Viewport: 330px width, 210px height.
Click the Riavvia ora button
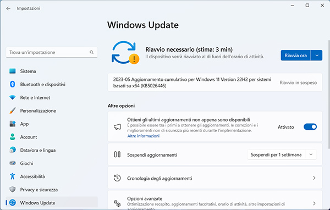point(295,56)
